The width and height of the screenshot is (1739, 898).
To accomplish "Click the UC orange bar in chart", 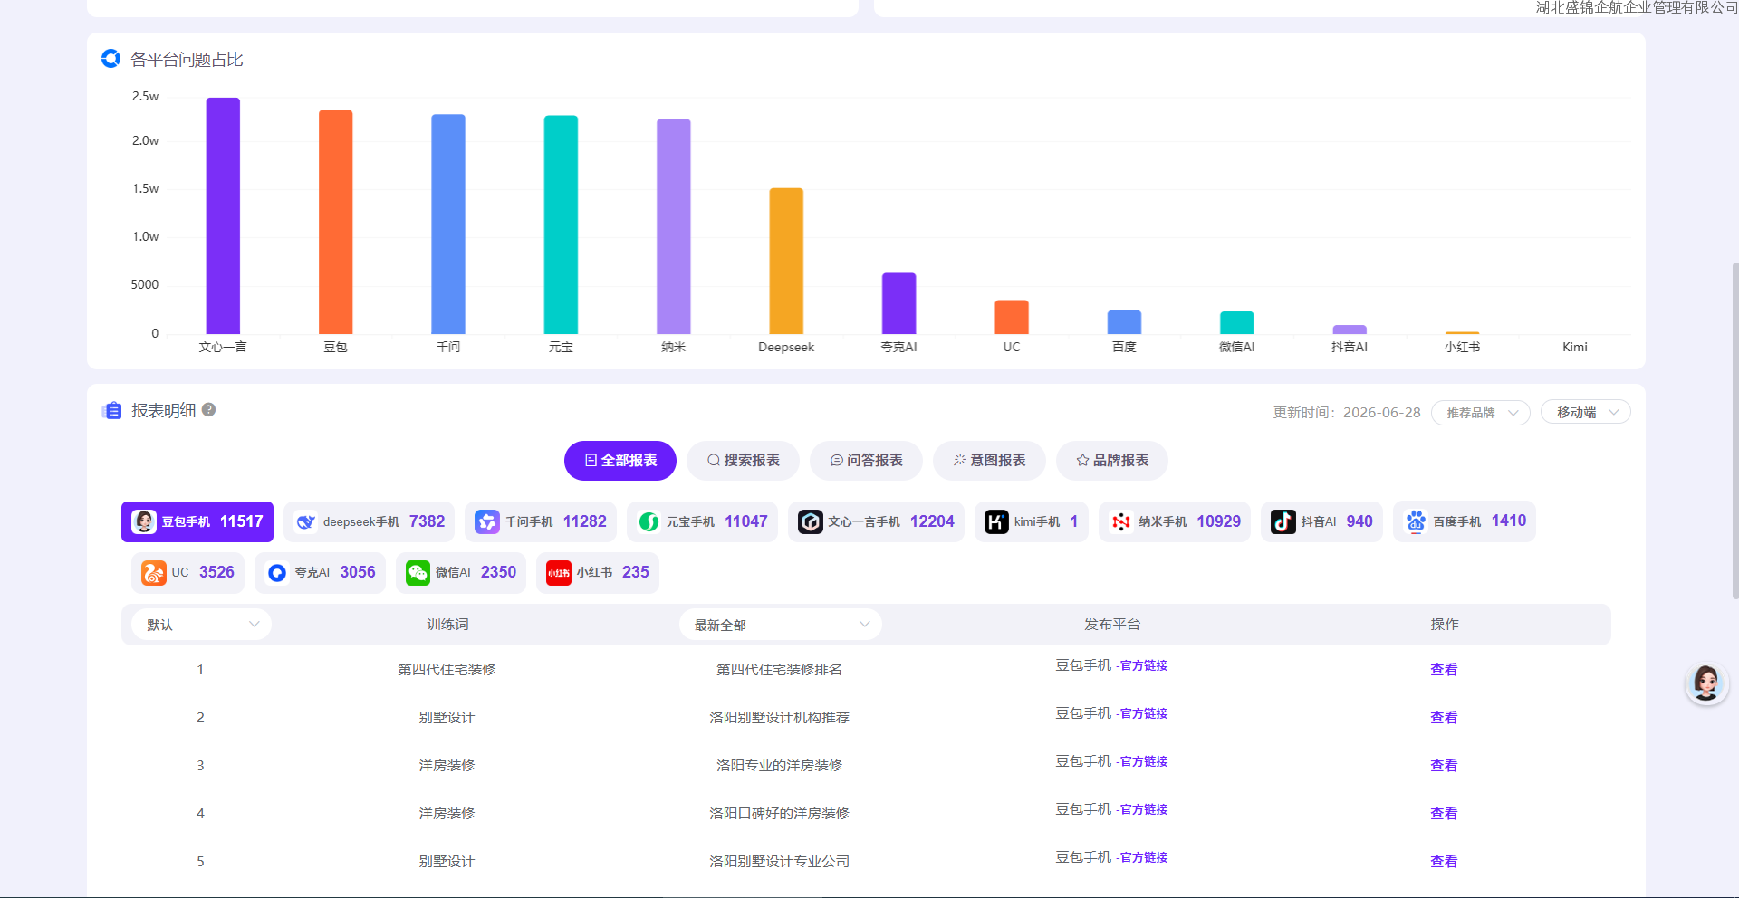I will tap(1012, 317).
